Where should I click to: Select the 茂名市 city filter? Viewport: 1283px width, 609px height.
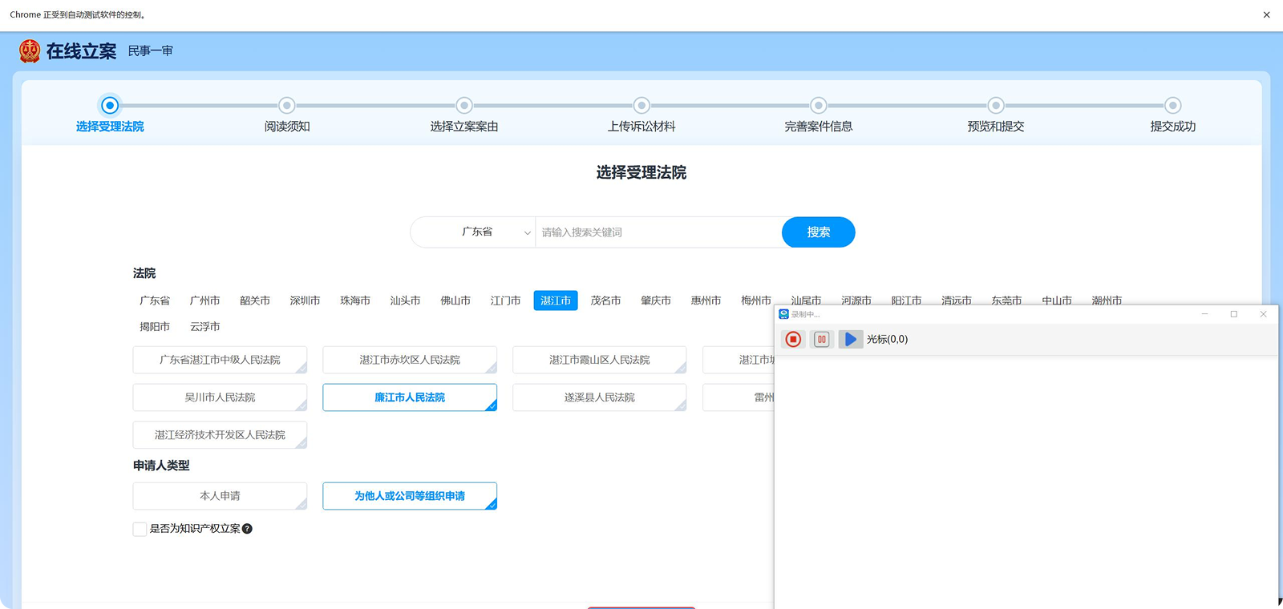pyautogui.click(x=605, y=300)
